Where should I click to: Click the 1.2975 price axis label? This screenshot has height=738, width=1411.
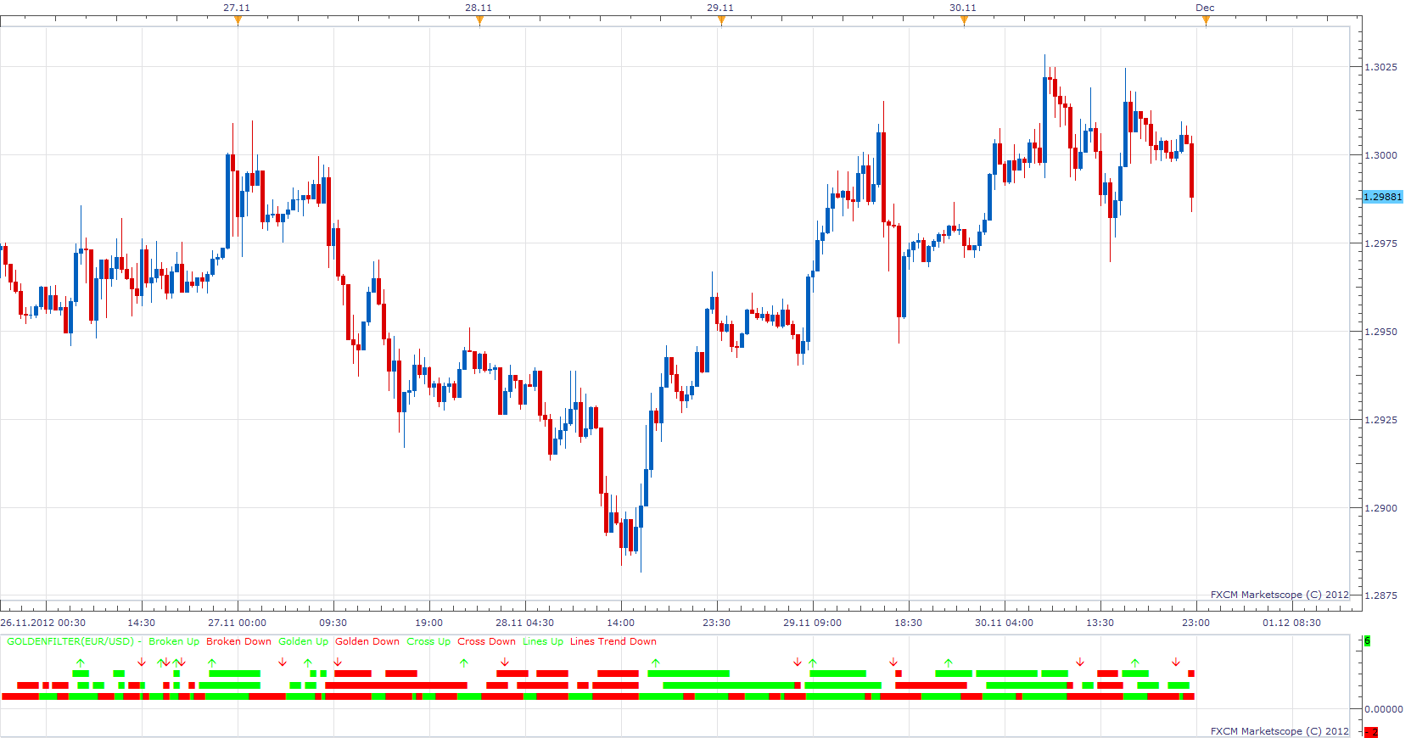click(1380, 243)
